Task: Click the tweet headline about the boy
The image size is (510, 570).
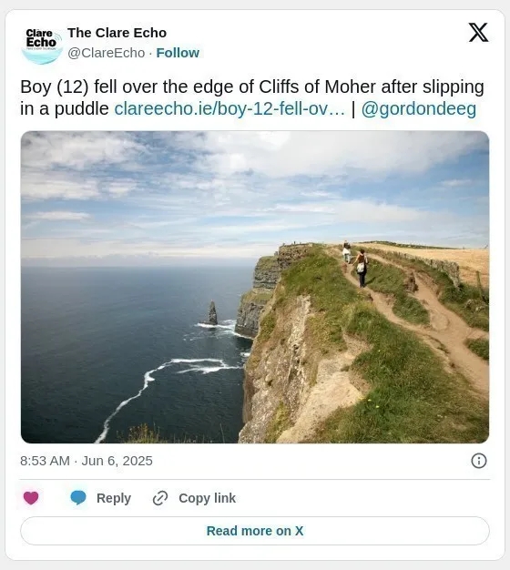Action: 252,97
